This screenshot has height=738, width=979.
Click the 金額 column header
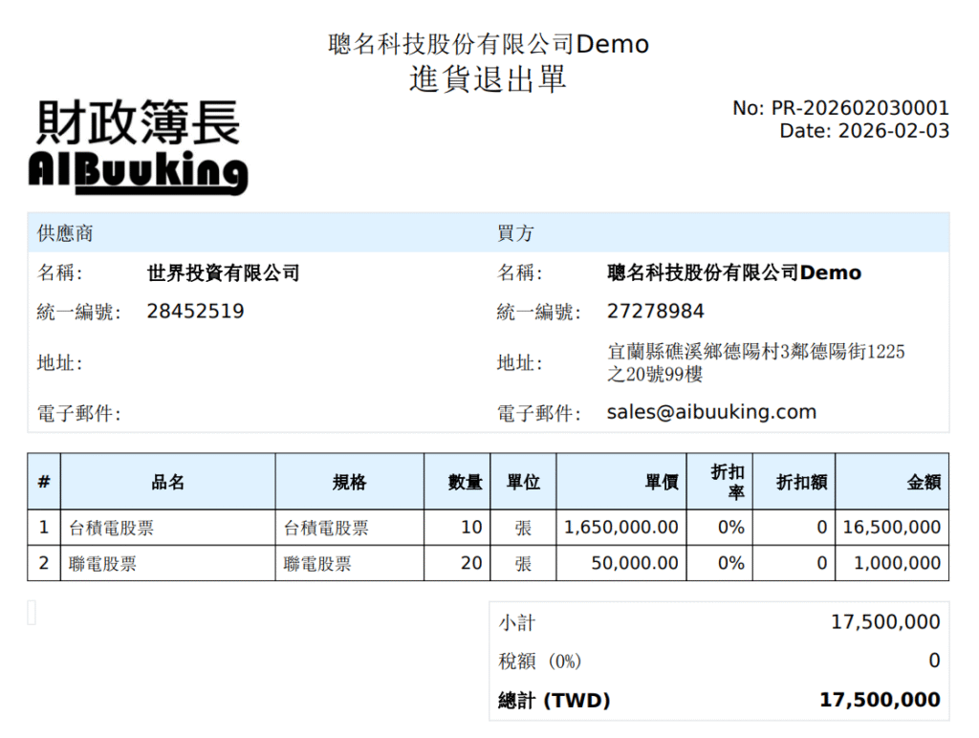(924, 482)
